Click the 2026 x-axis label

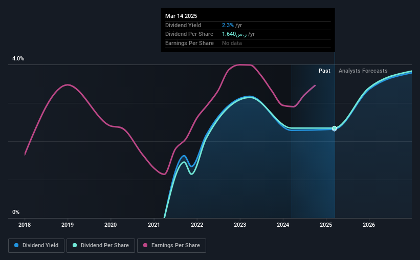coord(369,225)
